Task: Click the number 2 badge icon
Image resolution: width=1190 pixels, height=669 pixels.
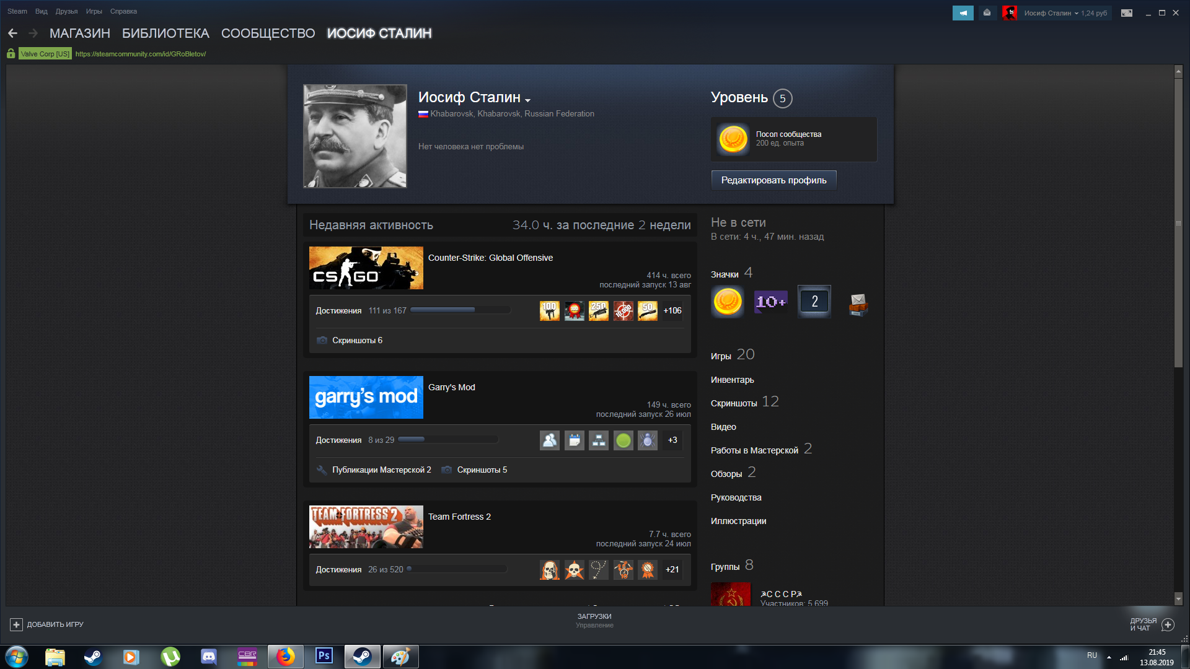Action: click(x=814, y=302)
